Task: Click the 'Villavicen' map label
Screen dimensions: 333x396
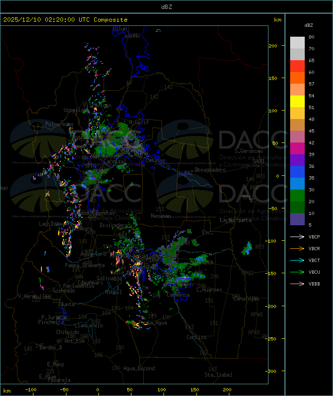Action: click(97, 105)
